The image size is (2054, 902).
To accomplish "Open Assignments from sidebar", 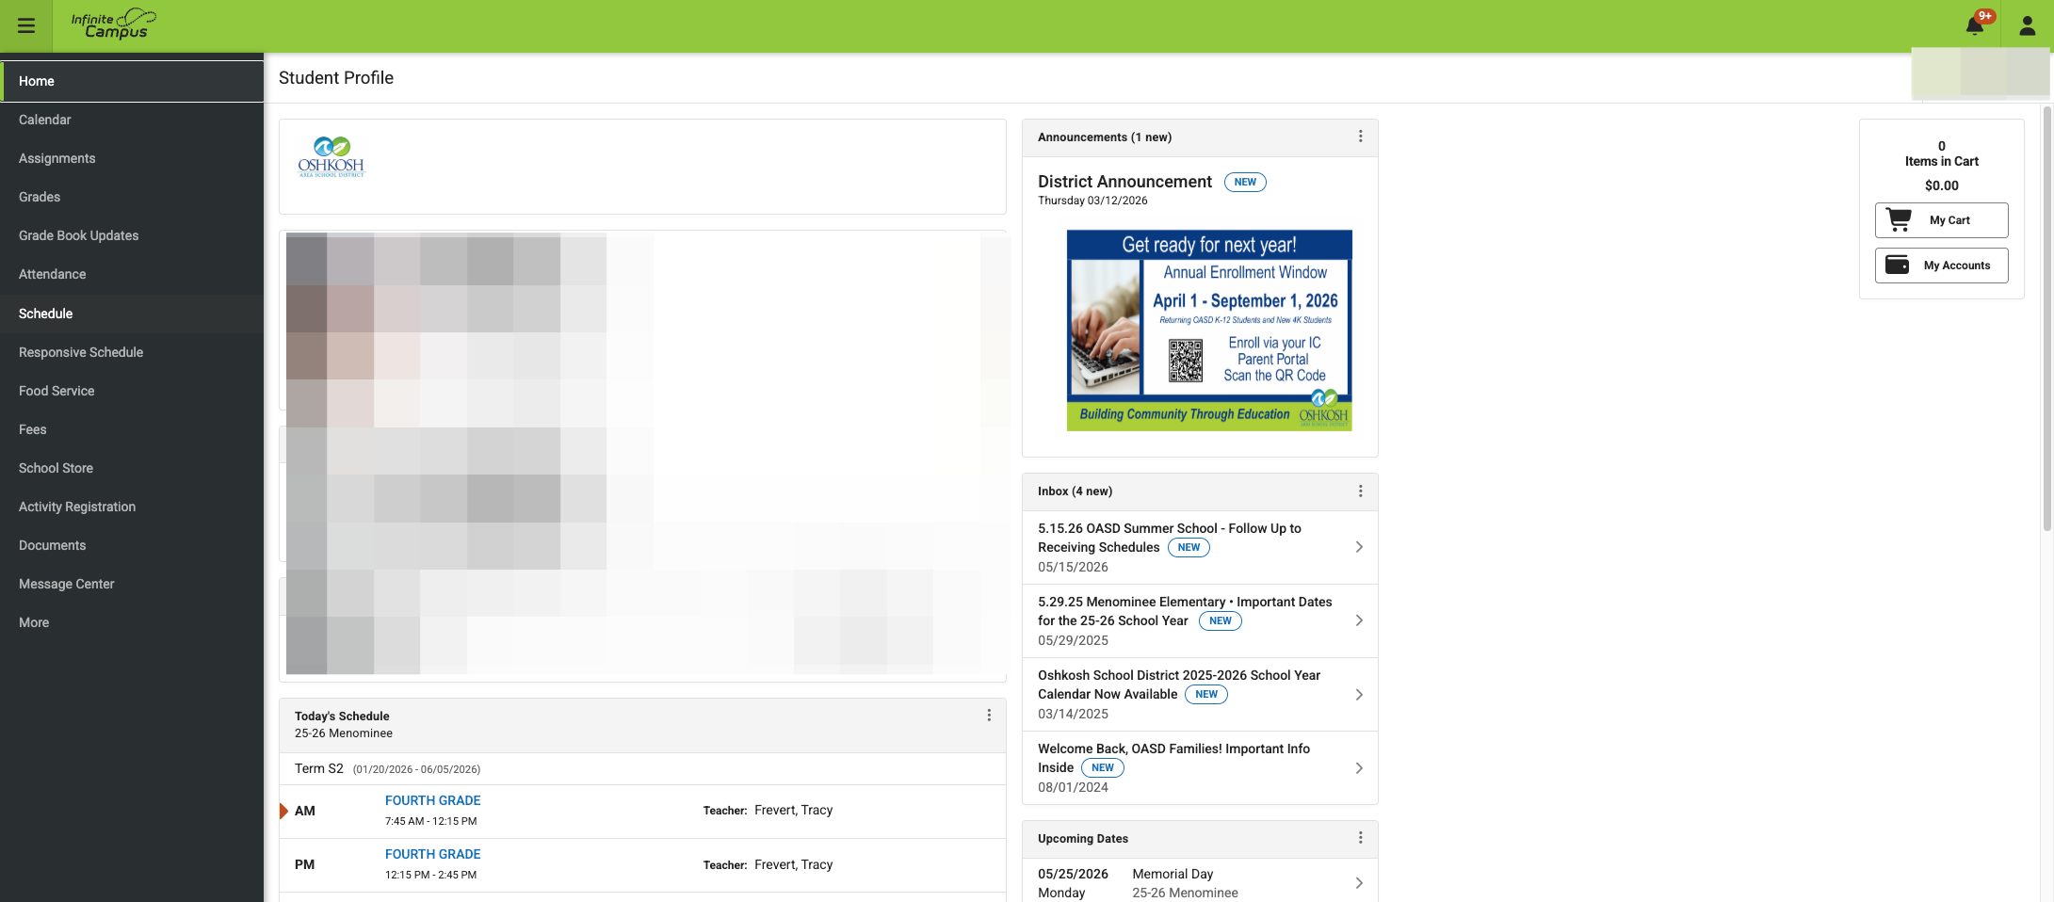I will [132, 158].
